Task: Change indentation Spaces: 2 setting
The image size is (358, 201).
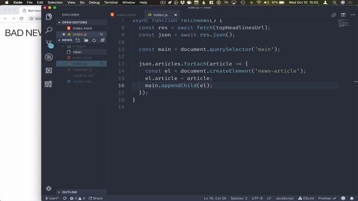Action: [x=239, y=198]
